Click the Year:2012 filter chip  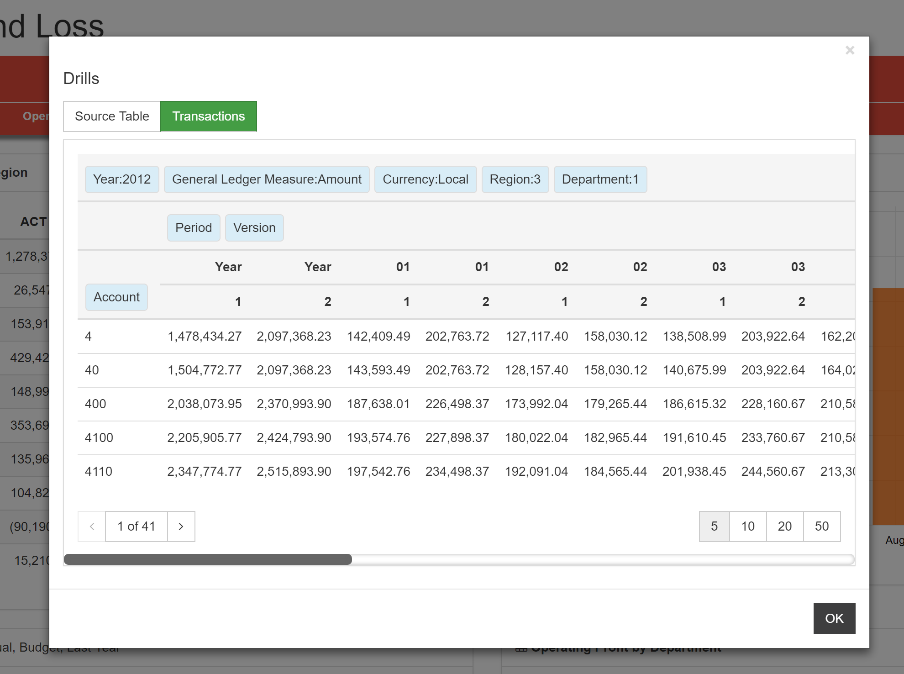pyautogui.click(x=121, y=179)
